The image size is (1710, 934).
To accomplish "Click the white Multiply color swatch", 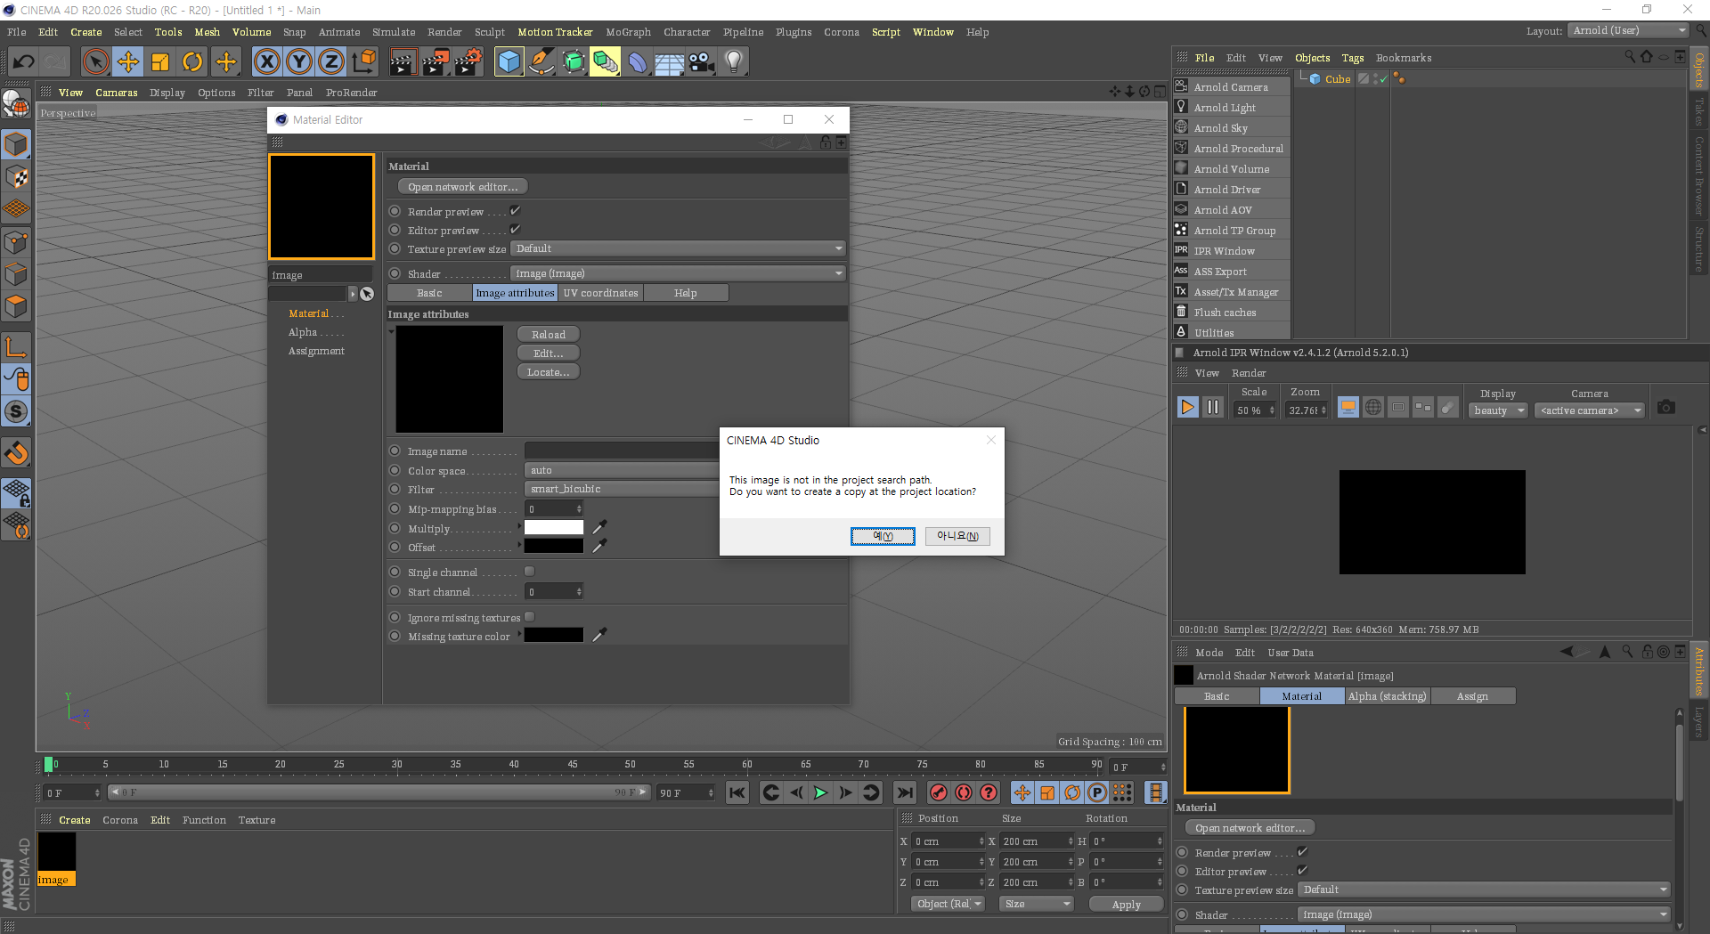I will click(x=554, y=528).
